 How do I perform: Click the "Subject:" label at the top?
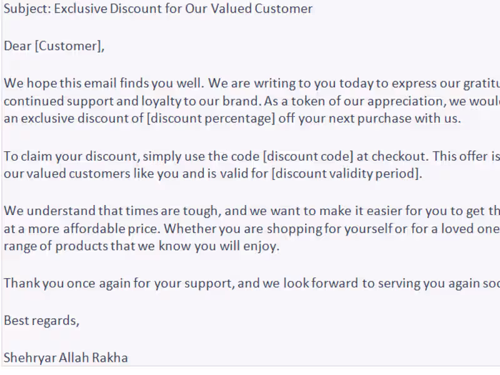click(x=26, y=9)
